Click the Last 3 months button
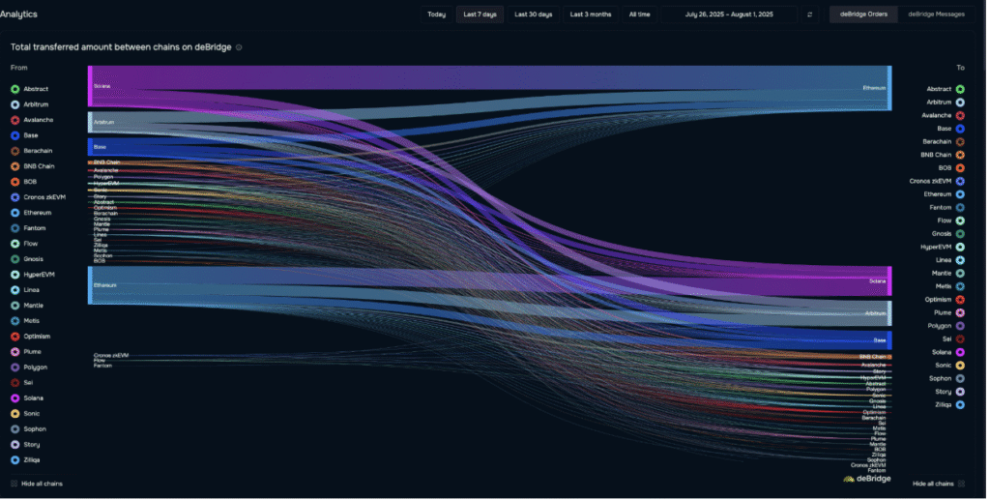This screenshot has width=990, height=500. coord(593,15)
